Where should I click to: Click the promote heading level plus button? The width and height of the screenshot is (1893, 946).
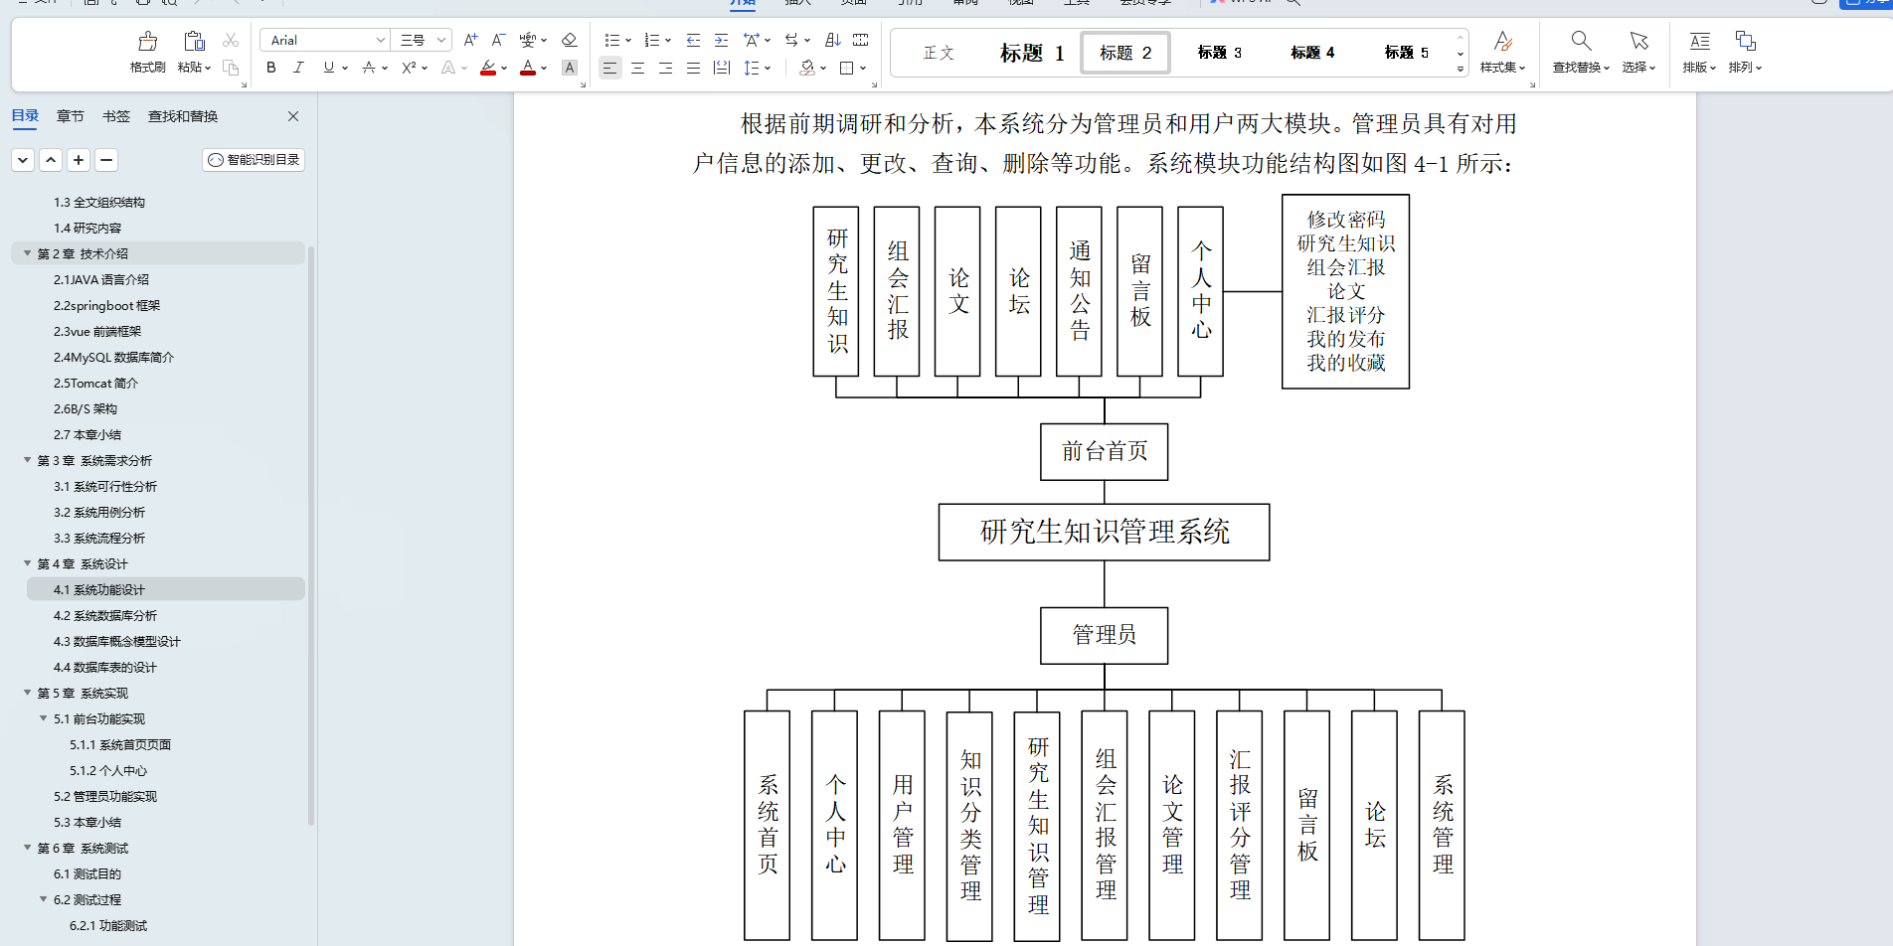[x=79, y=160]
